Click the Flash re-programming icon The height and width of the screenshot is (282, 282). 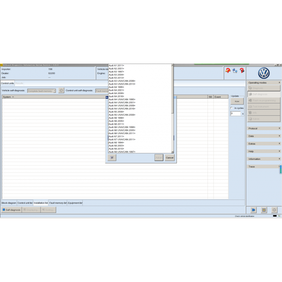tap(250, 101)
